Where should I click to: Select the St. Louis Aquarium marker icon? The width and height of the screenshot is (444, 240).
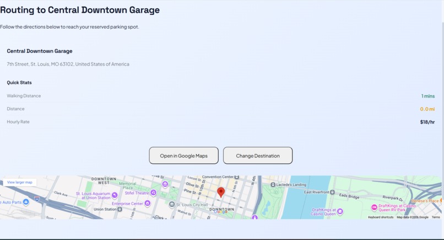point(115,195)
